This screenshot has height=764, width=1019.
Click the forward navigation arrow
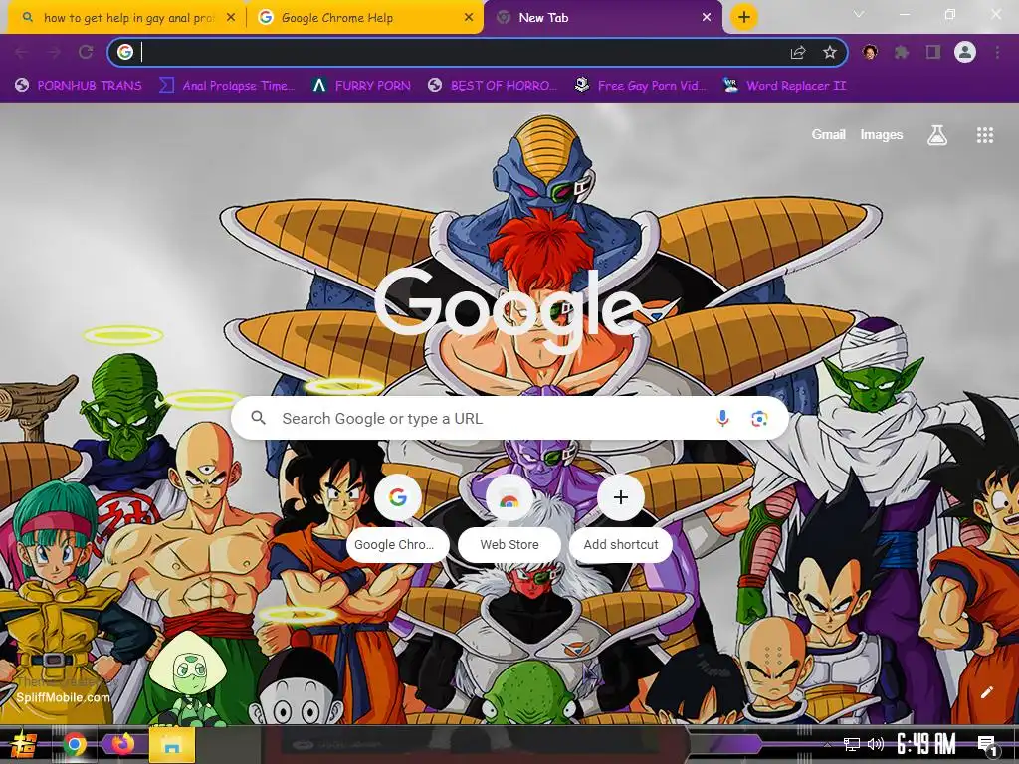point(54,52)
